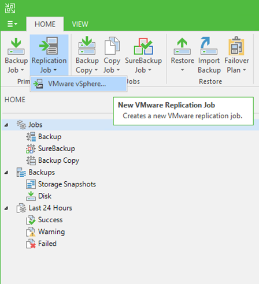The height and width of the screenshot is (284, 259).
Task: Select the Last 24 Hours tree item
Action: pos(50,208)
